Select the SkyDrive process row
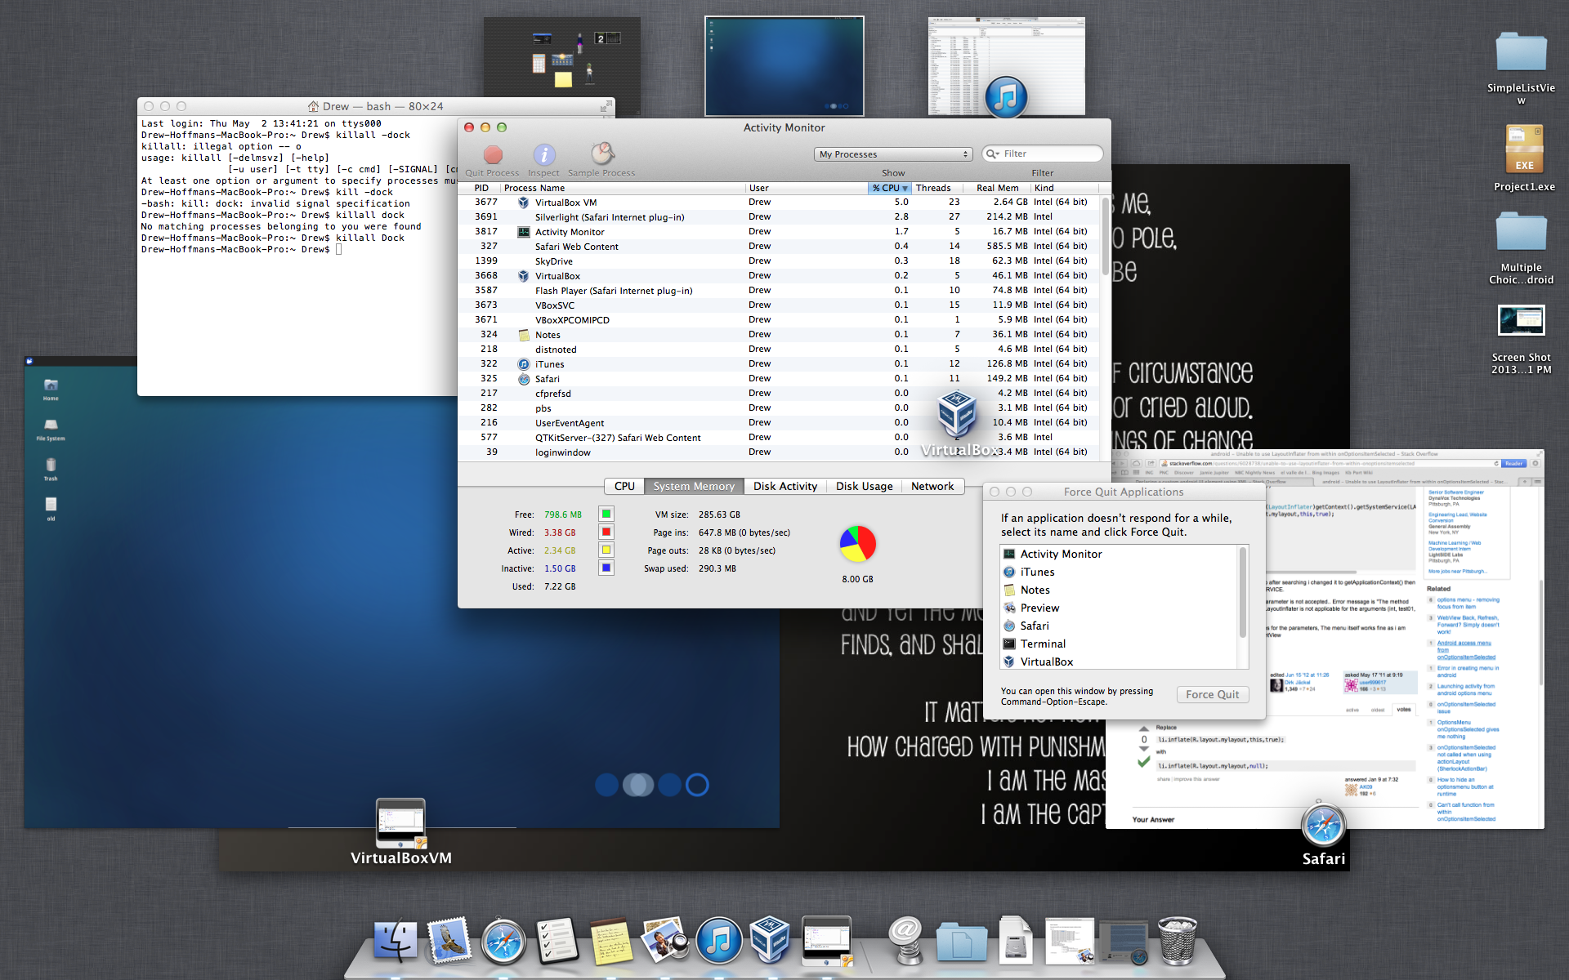Screen dimensions: 1569x980 779,261
